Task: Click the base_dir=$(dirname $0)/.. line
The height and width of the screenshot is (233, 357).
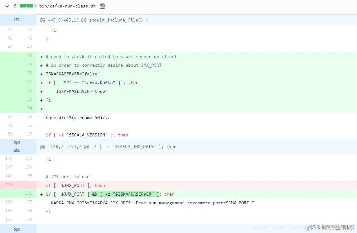Action: 78,118
